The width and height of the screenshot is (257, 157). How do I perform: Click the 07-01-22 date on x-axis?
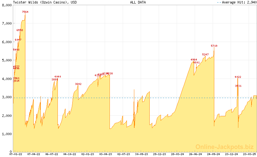coord(16,154)
